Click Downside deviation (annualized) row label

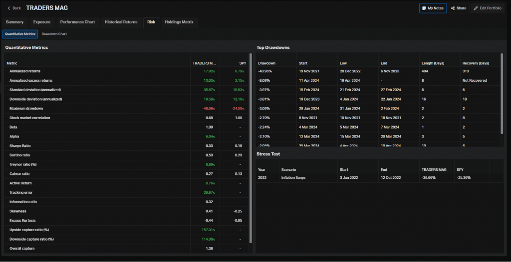click(36, 99)
